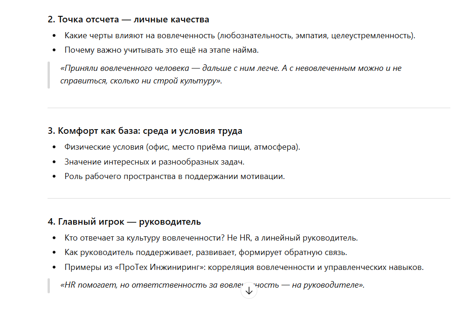Click the heading "3. Комфорт как база"

click(145, 131)
